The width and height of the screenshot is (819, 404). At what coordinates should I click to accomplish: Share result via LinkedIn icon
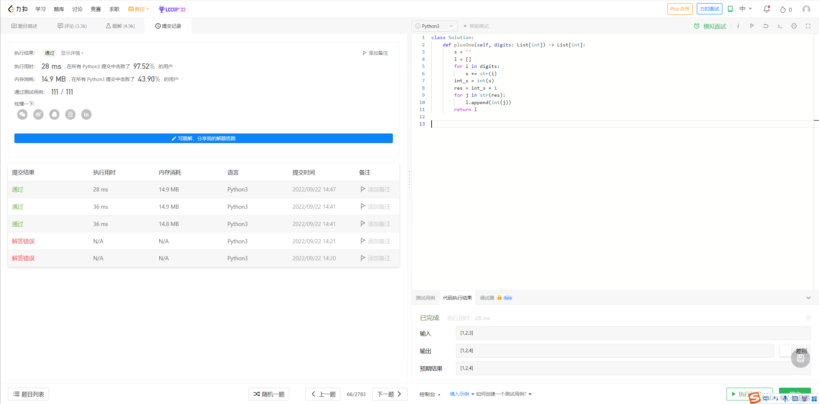pyautogui.click(x=86, y=114)
